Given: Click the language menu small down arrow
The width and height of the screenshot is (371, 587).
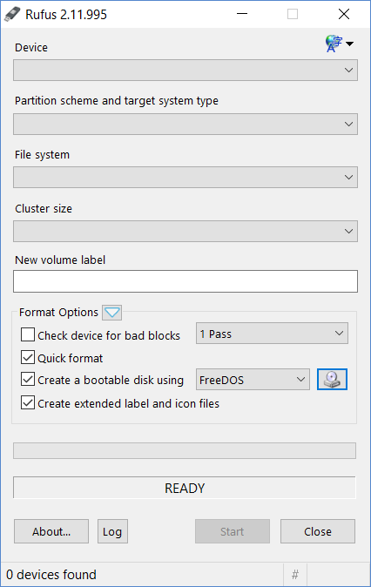Looking at the screenshot, I should [x=349, y=44].
